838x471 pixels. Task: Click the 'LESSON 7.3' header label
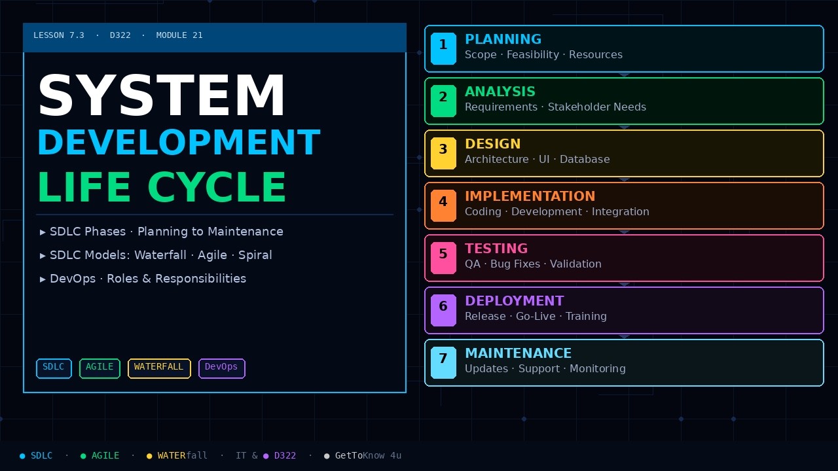pos(59,35)
